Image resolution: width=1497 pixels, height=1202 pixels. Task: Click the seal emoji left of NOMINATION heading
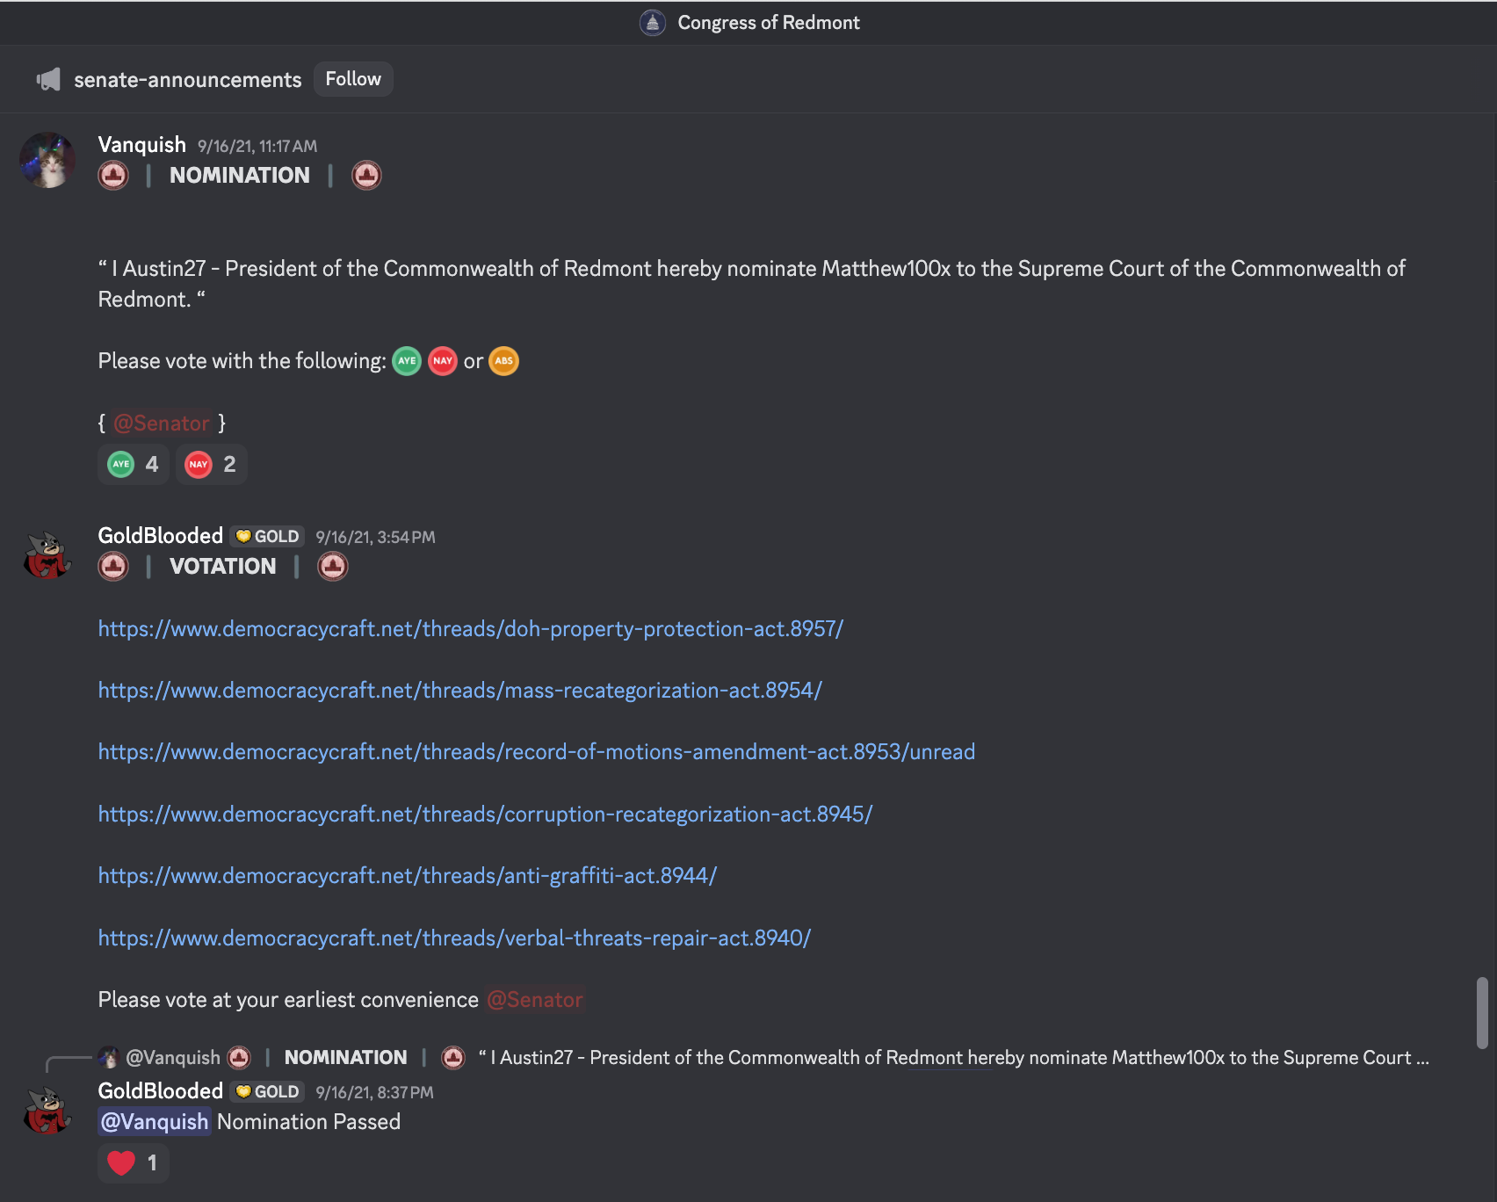coord(113,176)
